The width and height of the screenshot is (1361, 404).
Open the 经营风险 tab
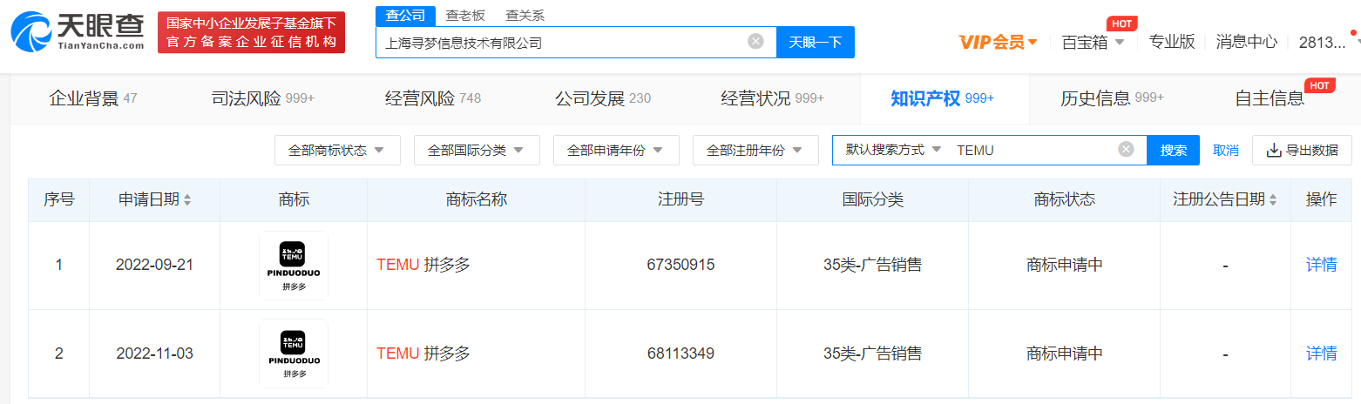432,98
